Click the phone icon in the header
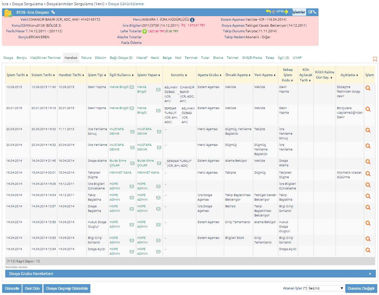The image size is (379, 295). click(x=315, y=12)
